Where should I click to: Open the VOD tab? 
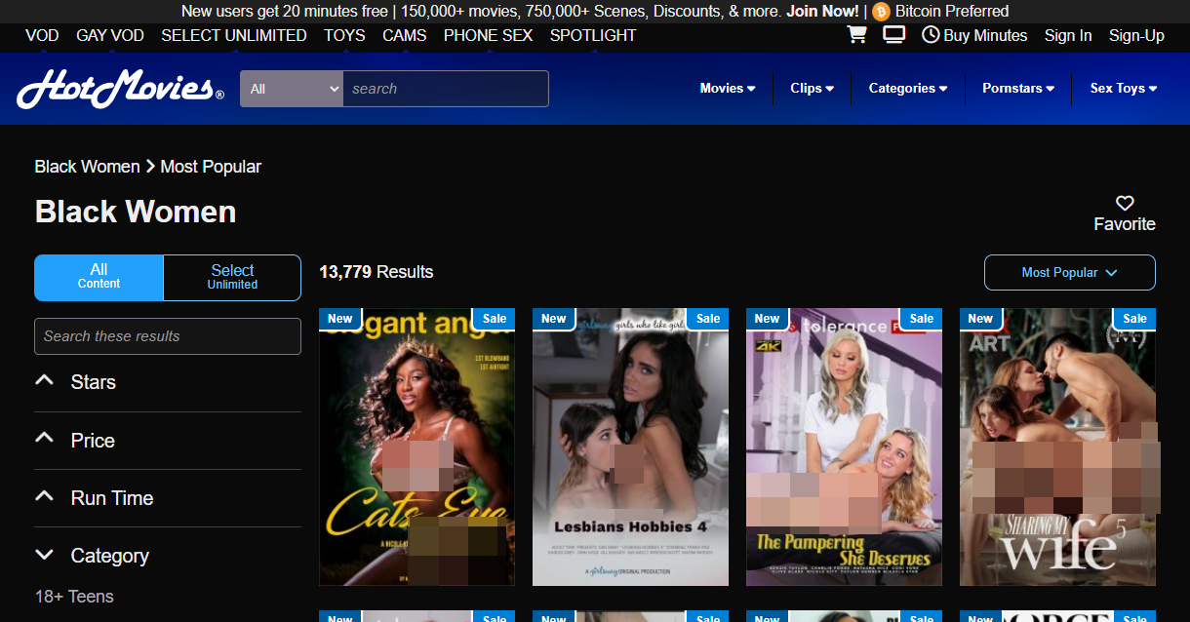click(42, 35)
